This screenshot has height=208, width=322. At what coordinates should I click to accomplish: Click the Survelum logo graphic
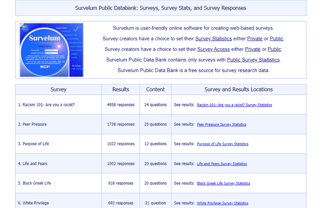(x=44, y=38)
